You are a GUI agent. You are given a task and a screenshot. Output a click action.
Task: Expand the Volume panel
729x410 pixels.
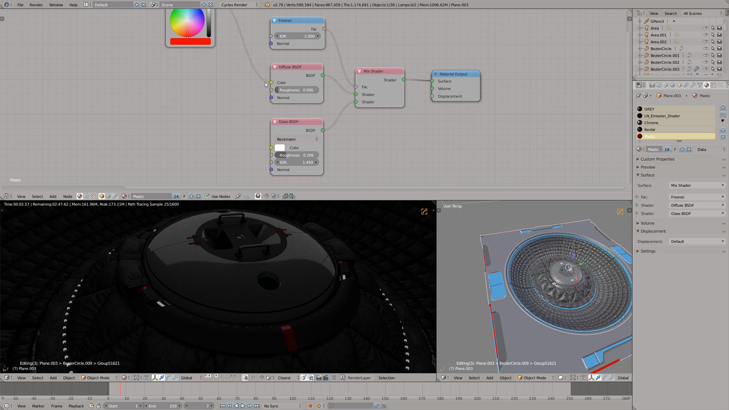tap(647, 223)
